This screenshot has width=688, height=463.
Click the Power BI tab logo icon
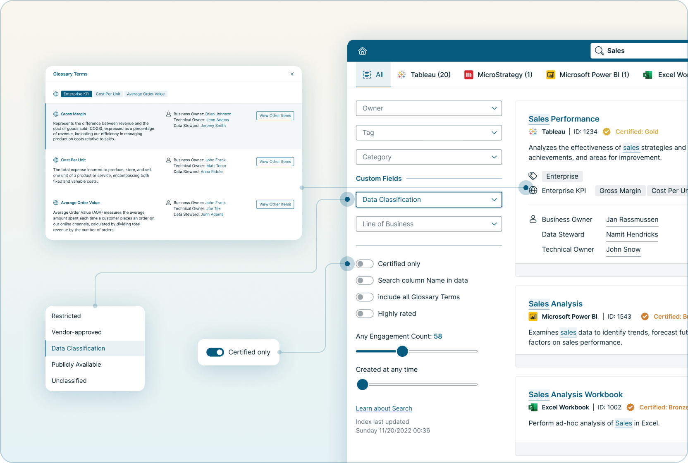click(551, 75)
